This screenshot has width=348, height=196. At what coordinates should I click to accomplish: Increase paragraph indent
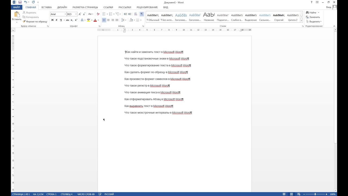pyautogui.click(x=130, y=14)
